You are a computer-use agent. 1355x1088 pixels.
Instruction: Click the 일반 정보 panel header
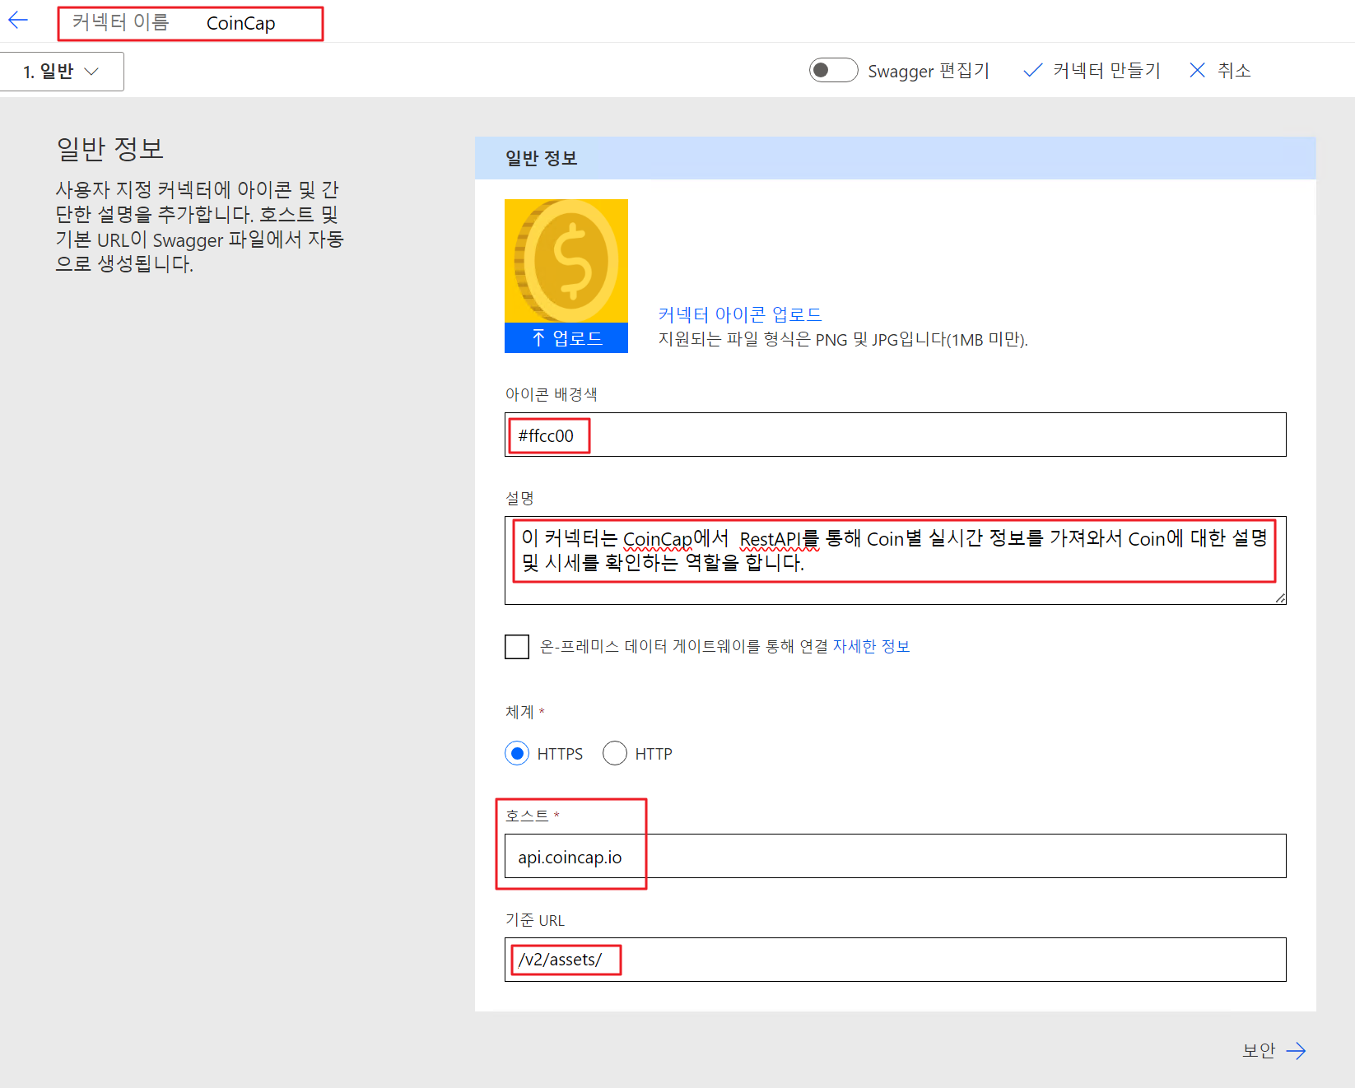coord(895,158)
